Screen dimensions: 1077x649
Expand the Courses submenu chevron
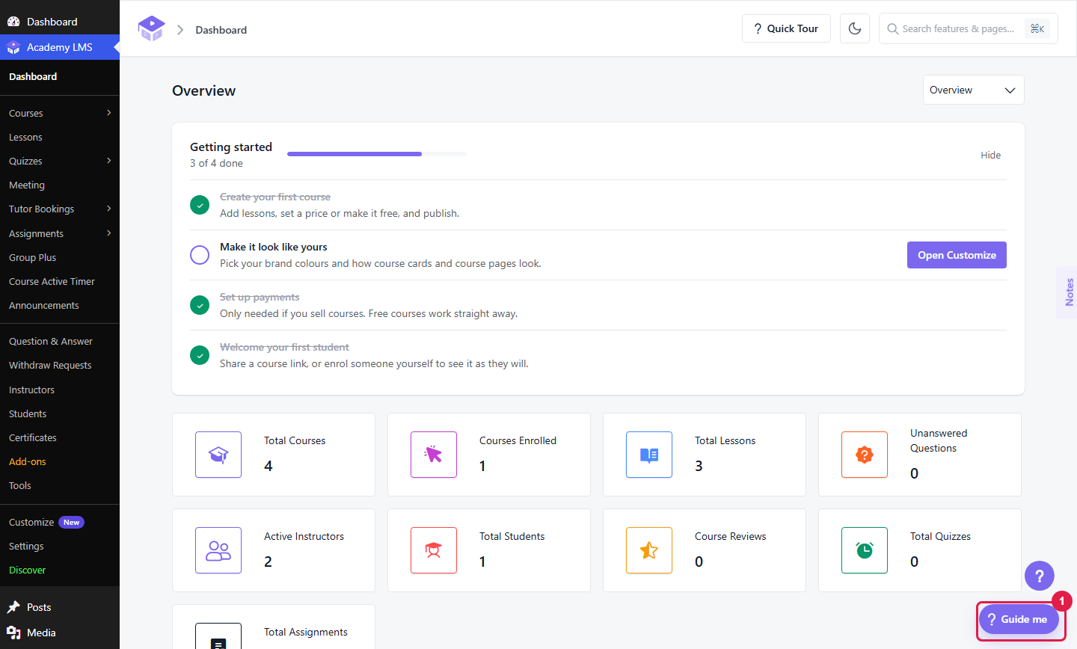tap(109, 113)
